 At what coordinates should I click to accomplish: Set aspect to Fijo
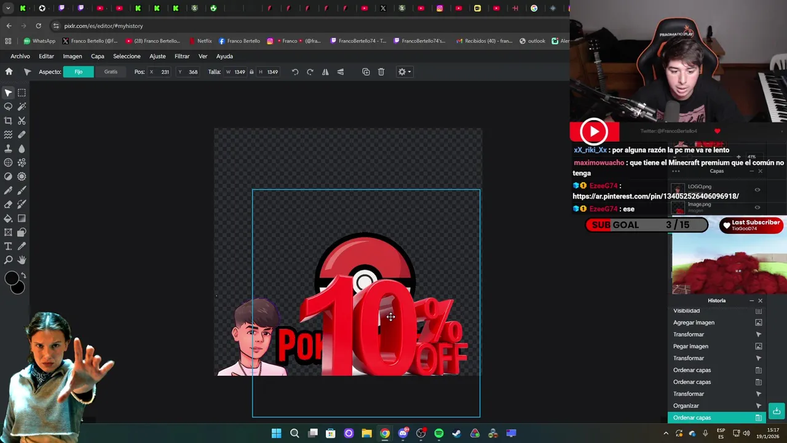[79, 72]
